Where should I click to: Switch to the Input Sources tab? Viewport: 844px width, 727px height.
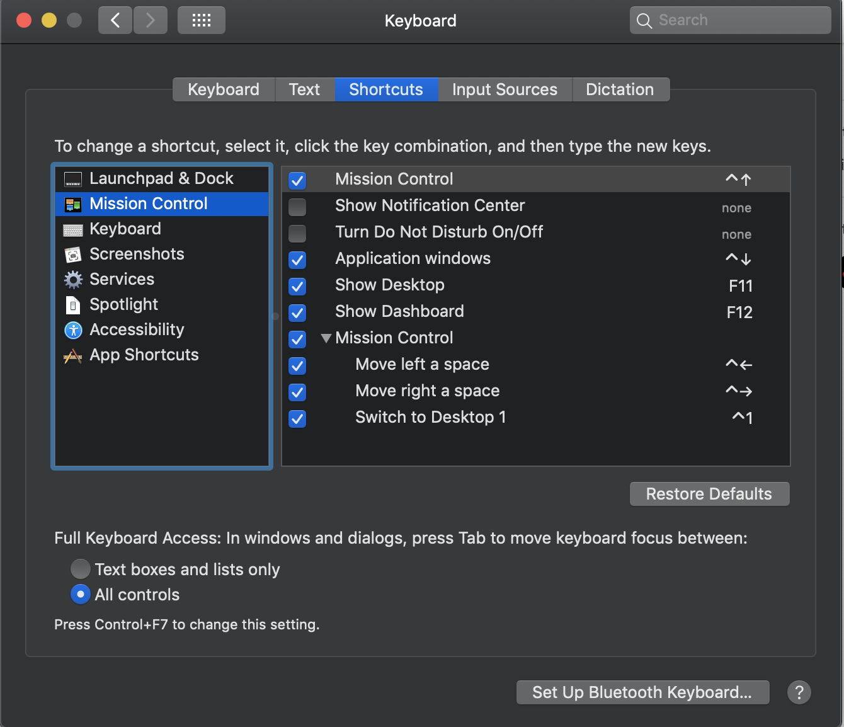505,89
